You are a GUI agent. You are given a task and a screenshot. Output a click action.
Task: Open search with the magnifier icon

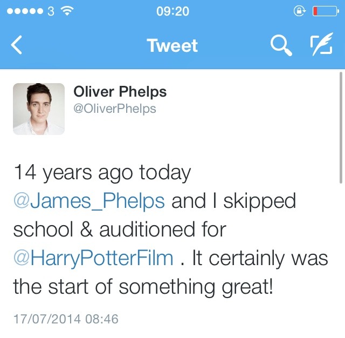coord(281,46)
